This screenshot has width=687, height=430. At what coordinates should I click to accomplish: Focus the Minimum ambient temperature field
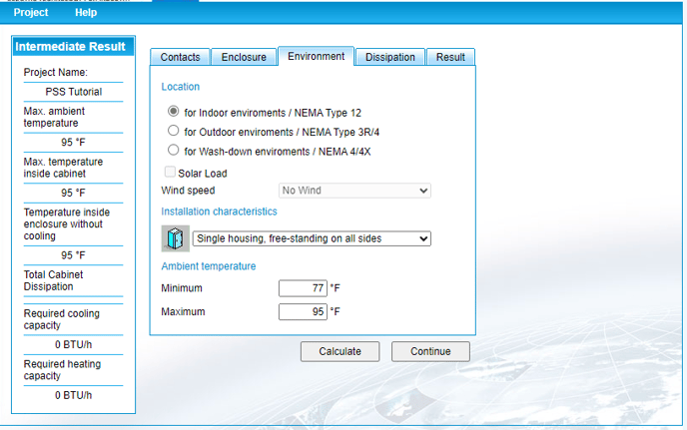(x=303, y=288)
